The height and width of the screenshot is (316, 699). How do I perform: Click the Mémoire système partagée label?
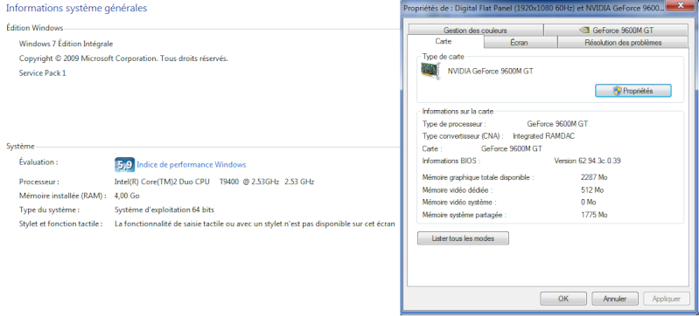pyautogui.click(x=465, y=215)
